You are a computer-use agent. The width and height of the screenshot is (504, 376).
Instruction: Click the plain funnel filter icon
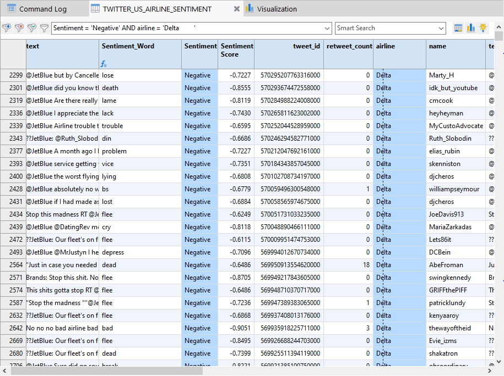pos(44,28)
